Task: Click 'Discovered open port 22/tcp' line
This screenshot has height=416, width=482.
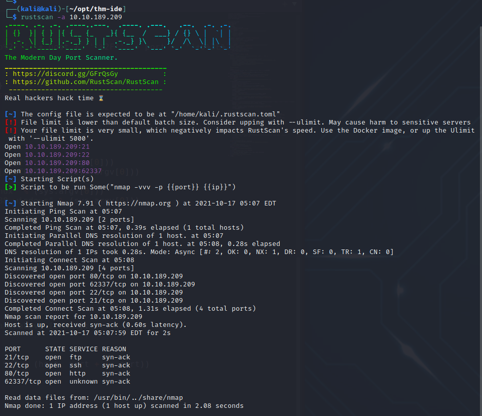Action: click(x=94, y=293)
